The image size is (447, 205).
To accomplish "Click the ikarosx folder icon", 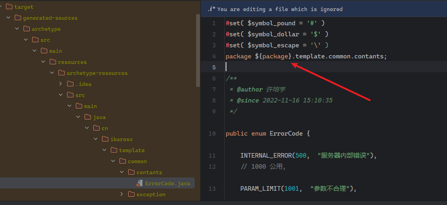I will [x=105, y=139].
